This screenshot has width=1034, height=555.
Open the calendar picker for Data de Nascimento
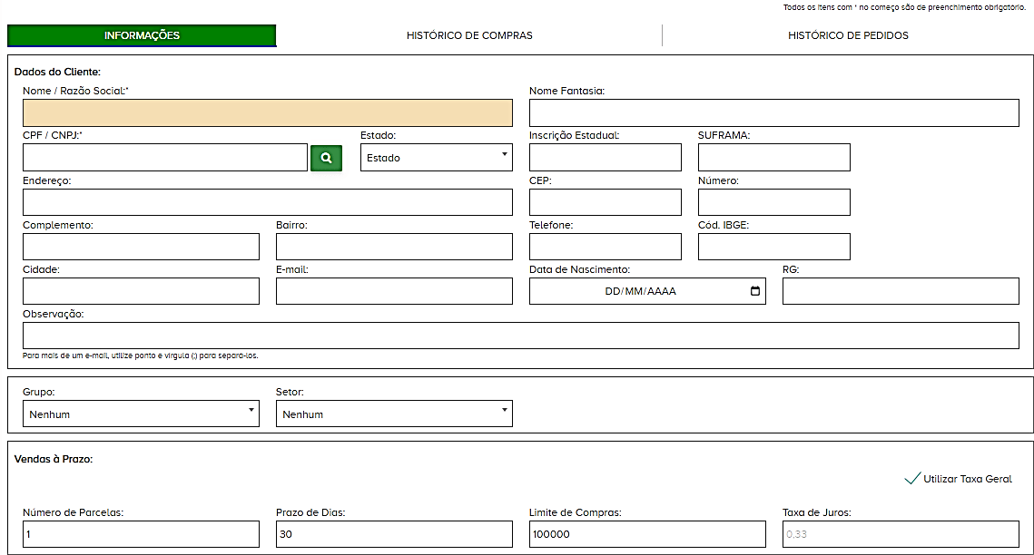[x=755, y=291]
